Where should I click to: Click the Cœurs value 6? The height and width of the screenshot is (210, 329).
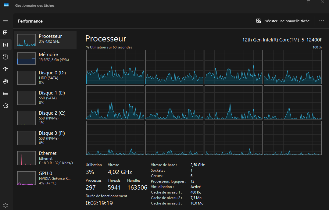pyautogui.click(x=191, y=176)
